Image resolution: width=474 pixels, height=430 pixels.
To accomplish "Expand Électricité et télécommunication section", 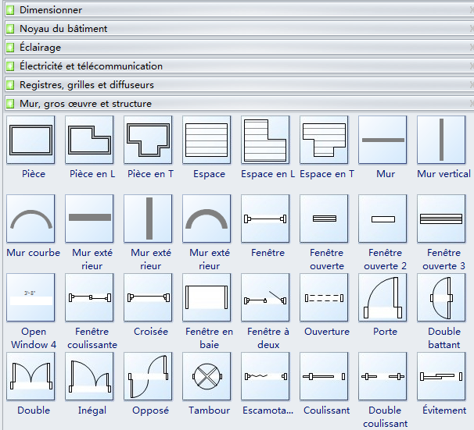I will (x=91, y=66).
